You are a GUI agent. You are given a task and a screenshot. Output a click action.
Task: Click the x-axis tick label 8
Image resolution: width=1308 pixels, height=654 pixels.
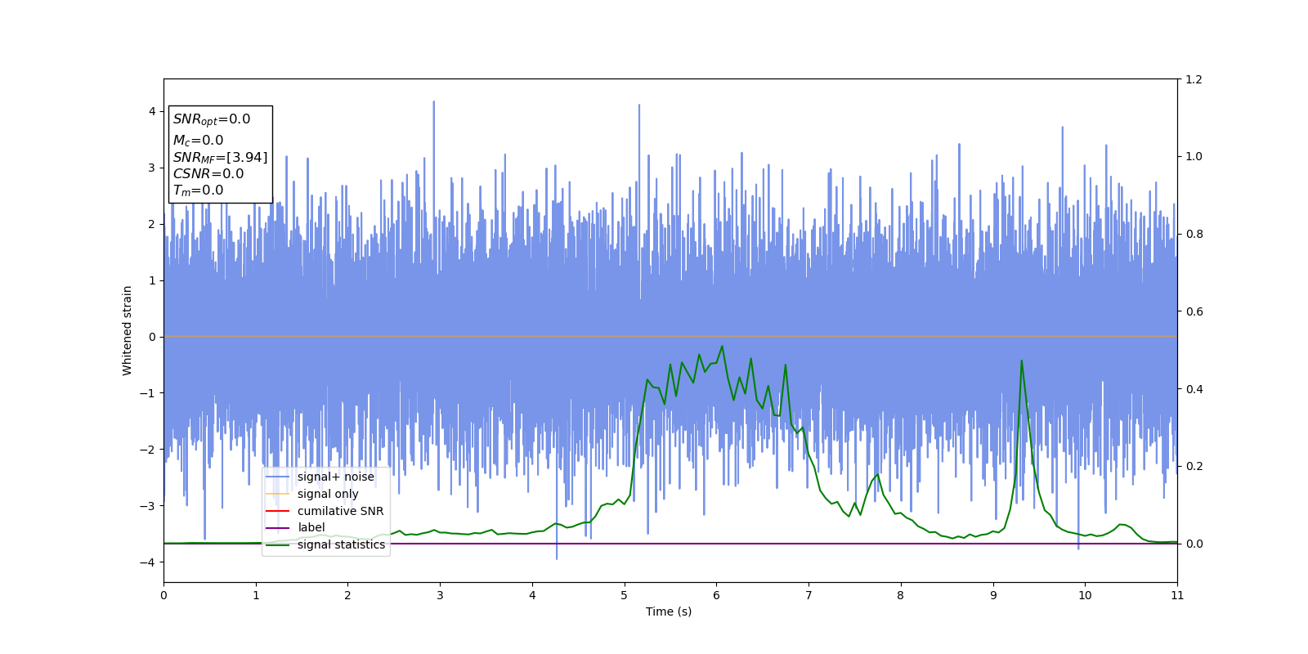901,595
